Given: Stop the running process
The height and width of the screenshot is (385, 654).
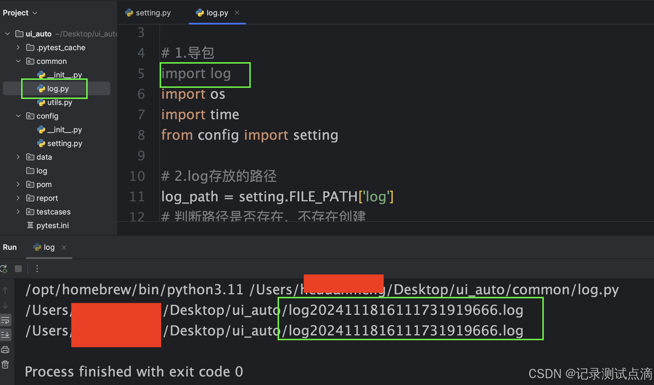Looking at the screenshot, I should [x=18, y=268].
